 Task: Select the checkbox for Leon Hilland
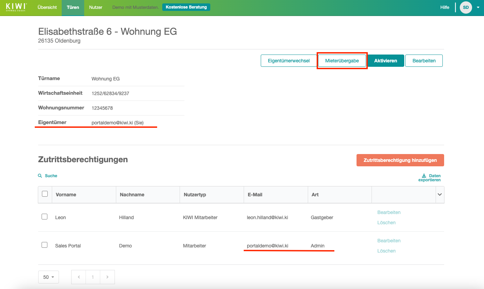click(44, 217)
